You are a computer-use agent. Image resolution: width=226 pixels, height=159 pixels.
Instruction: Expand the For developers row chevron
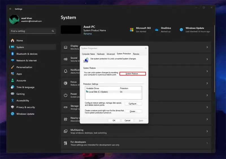tap(207, 143)
